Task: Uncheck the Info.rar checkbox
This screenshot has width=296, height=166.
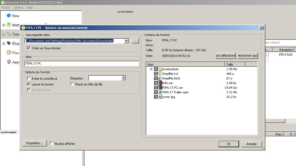Action: (156, 83)
